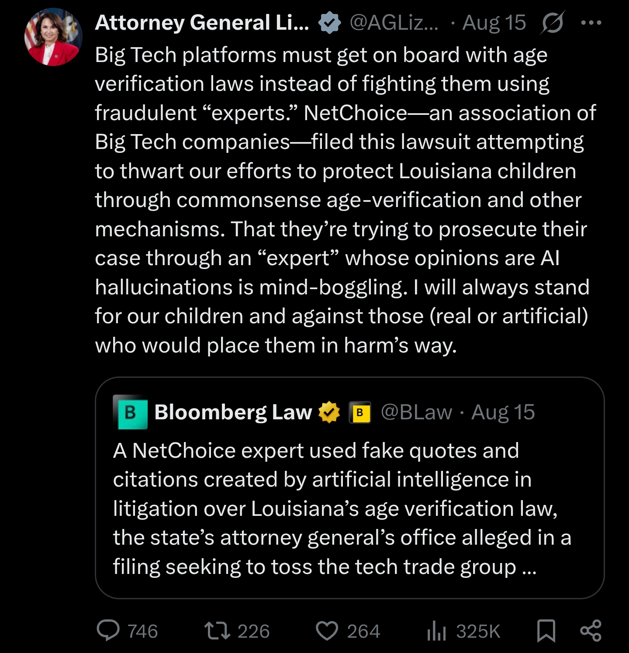The height and width of the screenshot is (653, 629).
Task: Click the blue verified checkmark badge
Action: pyautogui.click(x=329, y=23)
